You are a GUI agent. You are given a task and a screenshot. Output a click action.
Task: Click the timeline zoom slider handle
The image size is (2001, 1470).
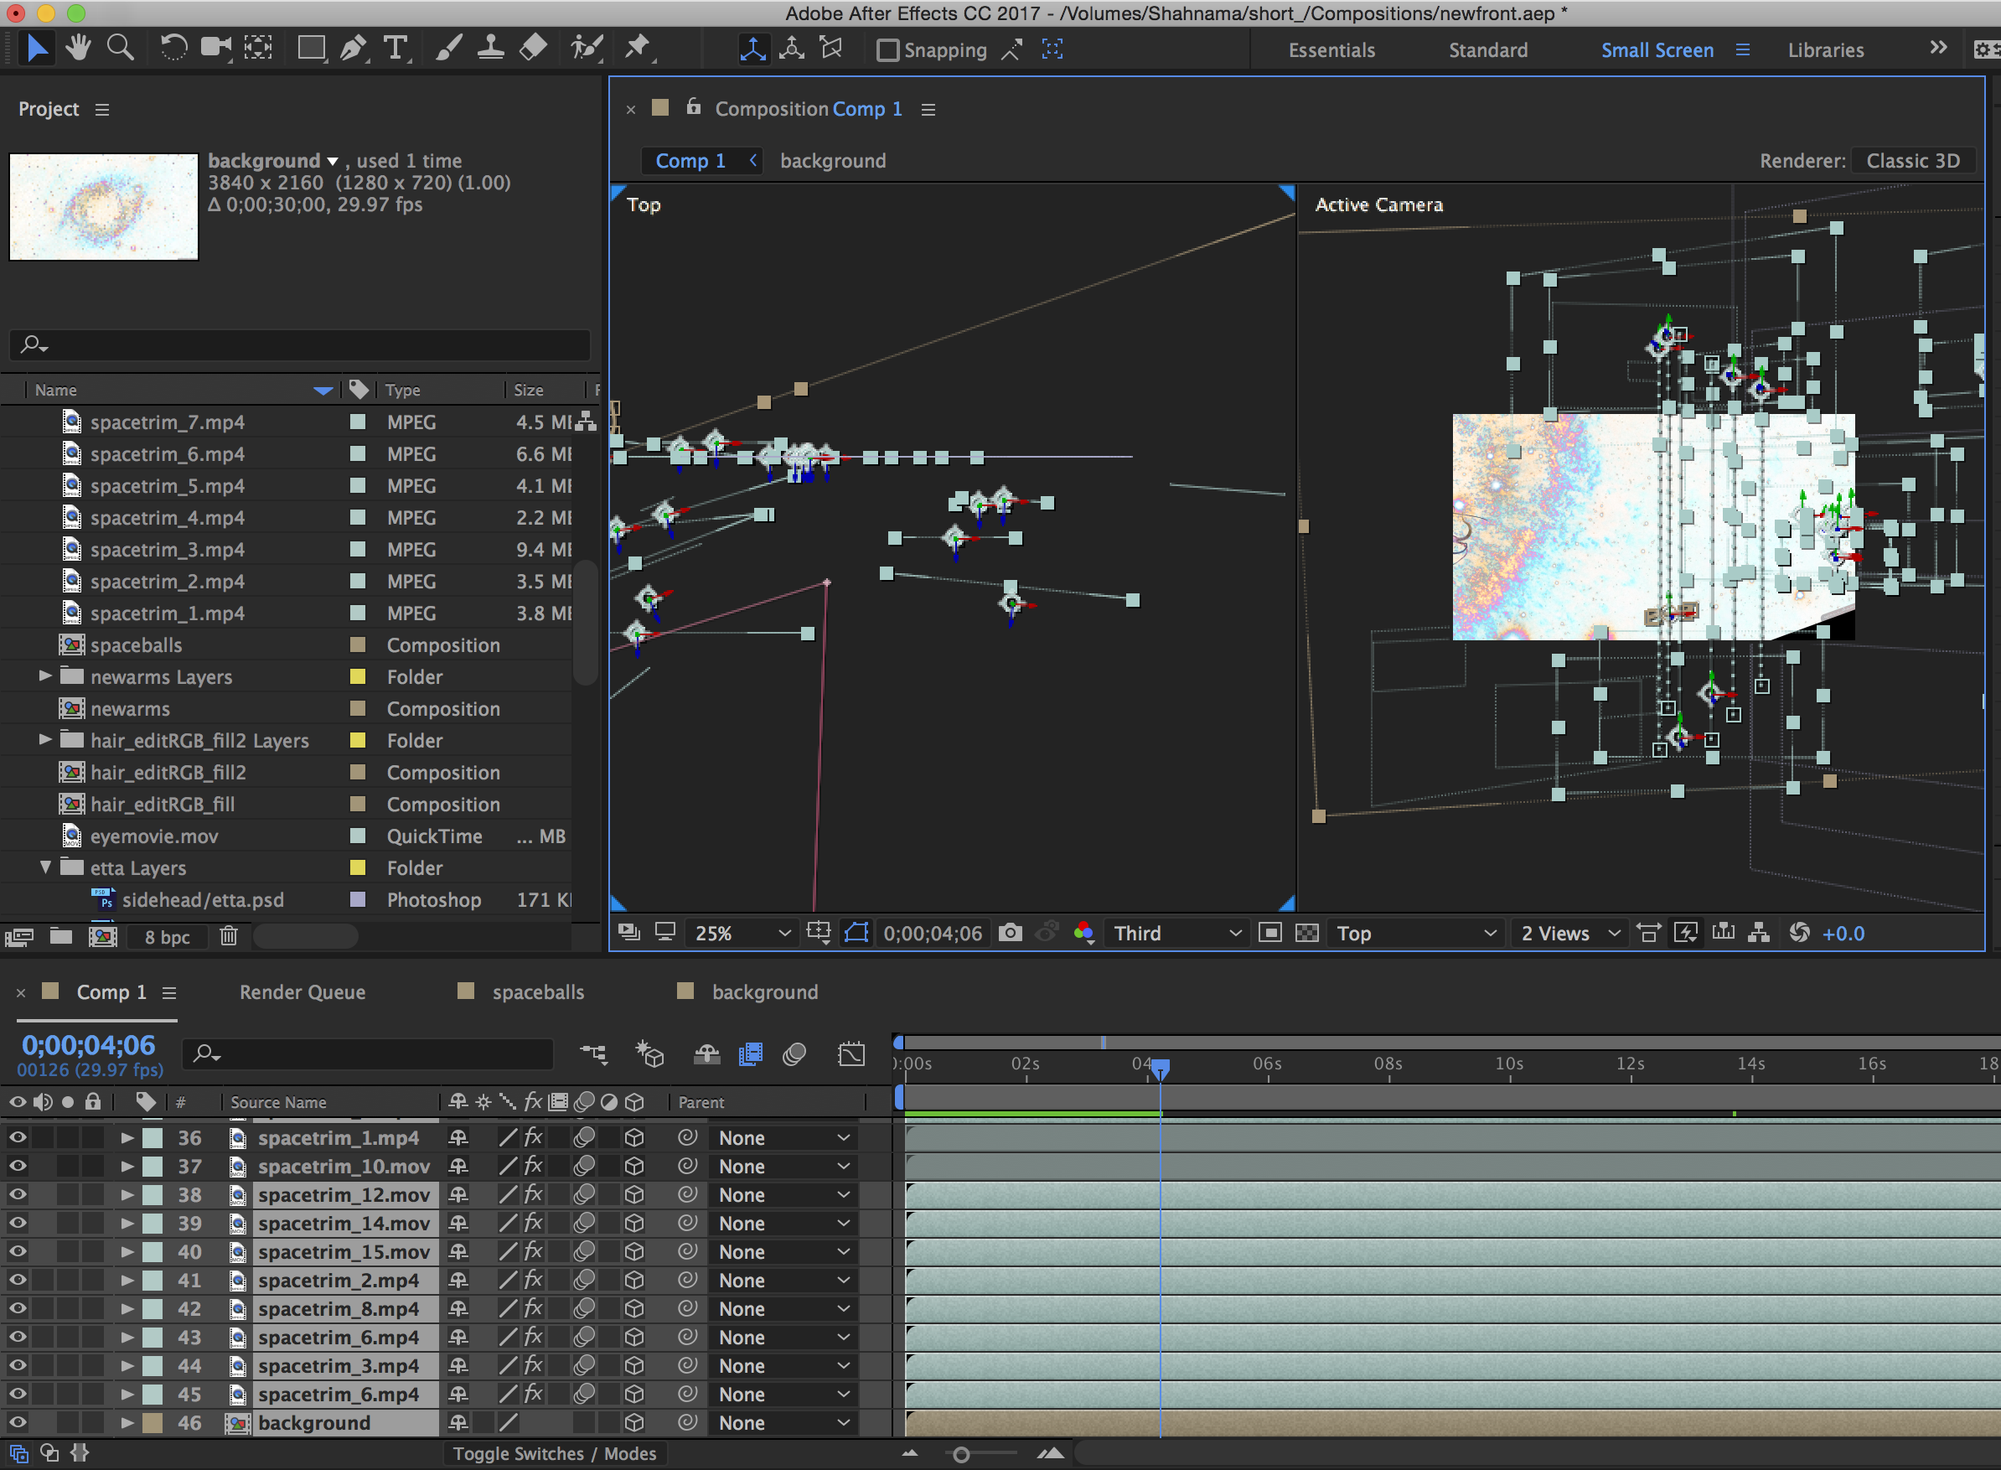pyautogui.click(x=961, y=1455)
